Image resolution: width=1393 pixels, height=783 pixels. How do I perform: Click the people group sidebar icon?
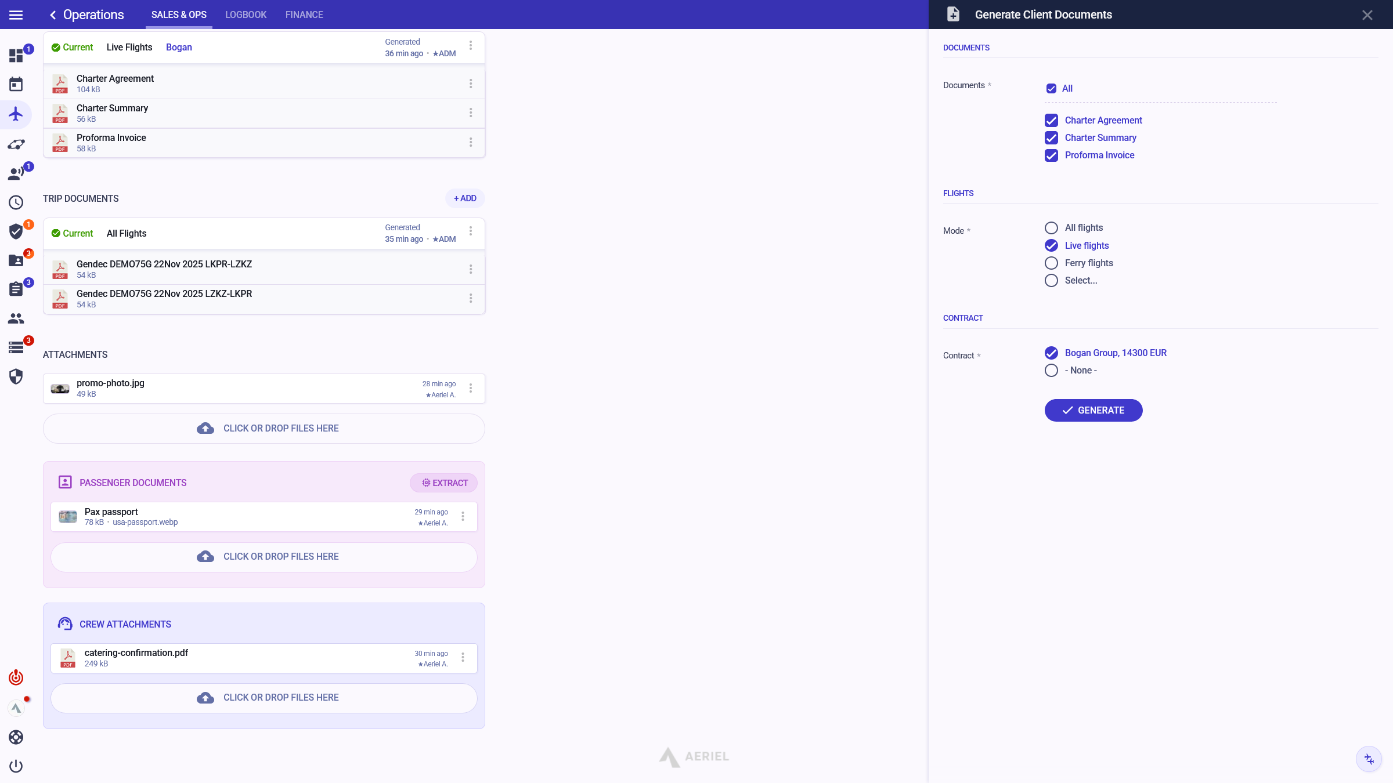[x=16, y=318]
